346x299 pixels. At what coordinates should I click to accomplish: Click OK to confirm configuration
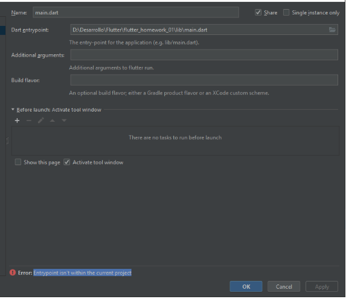point(246,286)
